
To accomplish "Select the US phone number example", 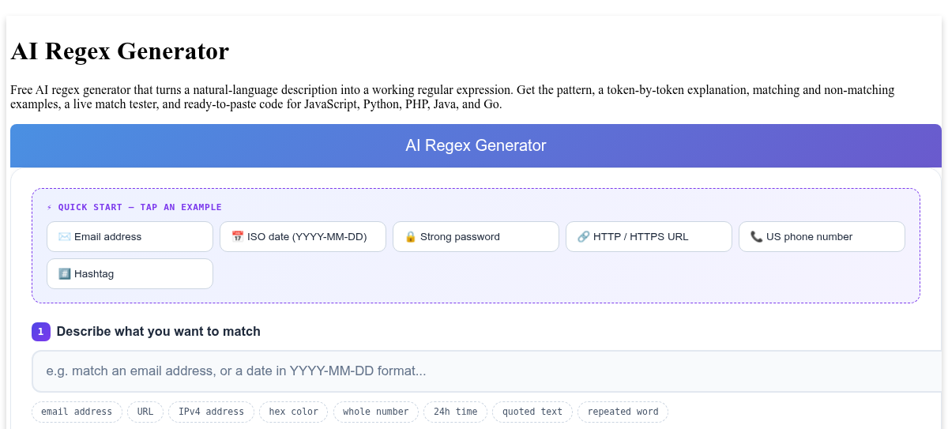I will coord(822,236).
